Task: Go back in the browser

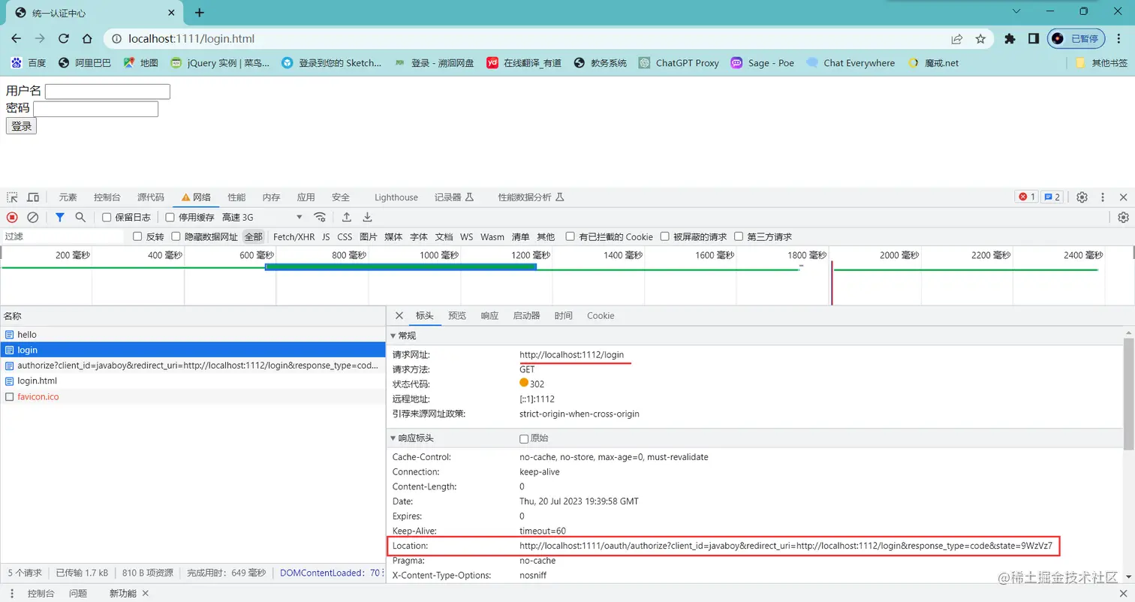Action: click(17, 39)
